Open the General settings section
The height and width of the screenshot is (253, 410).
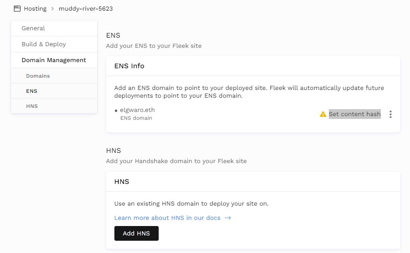[33, 28]
